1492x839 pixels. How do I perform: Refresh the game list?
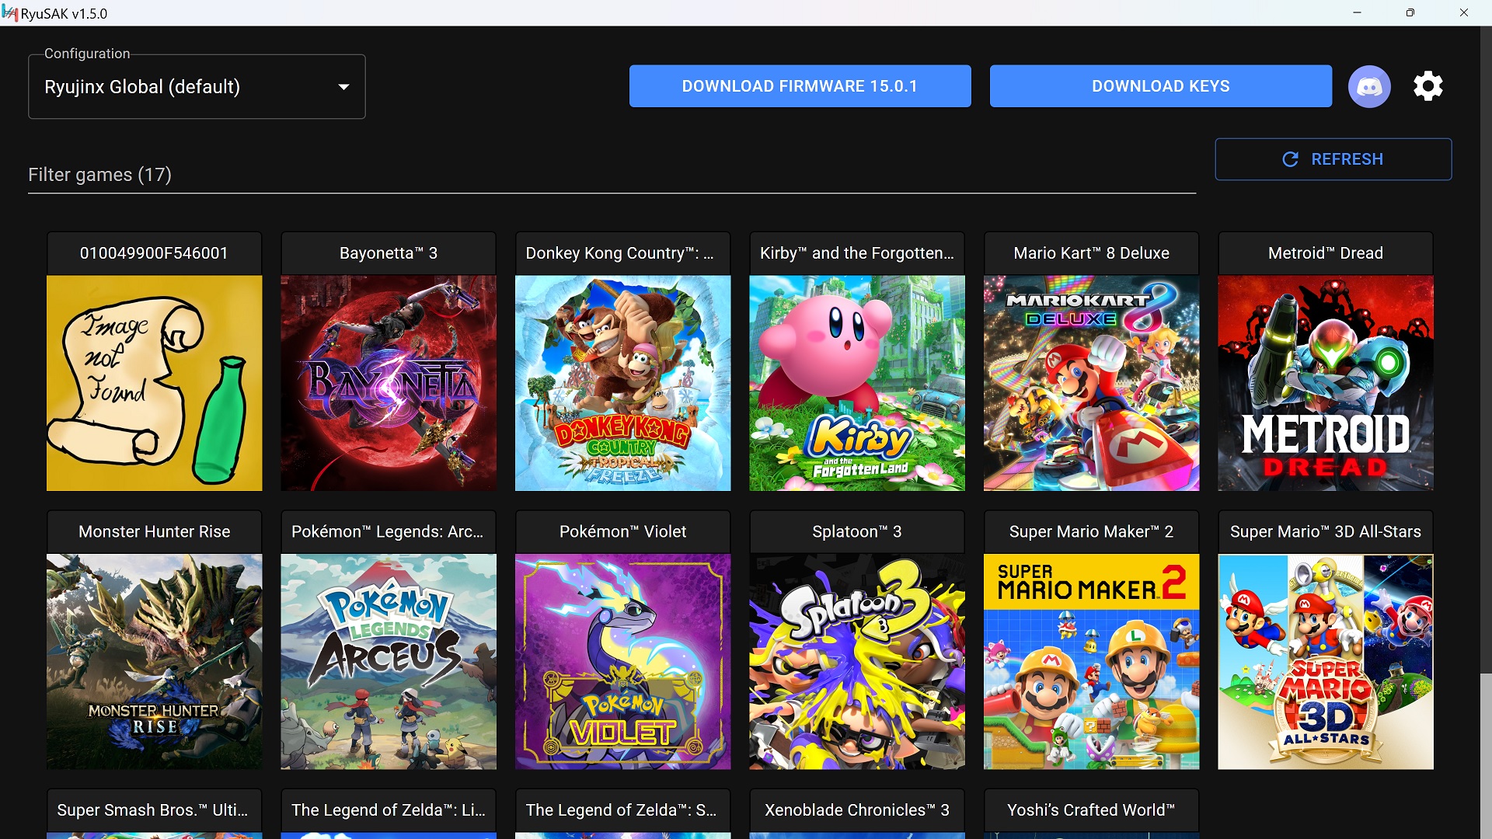(1333, 159)
